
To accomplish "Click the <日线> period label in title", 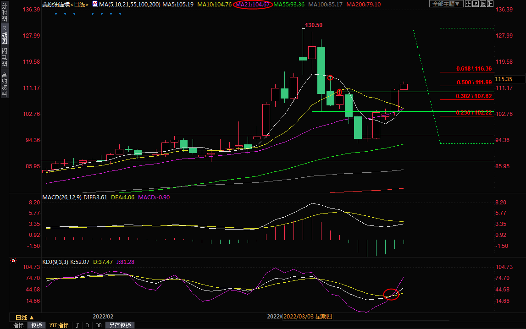I will (79, 4).
